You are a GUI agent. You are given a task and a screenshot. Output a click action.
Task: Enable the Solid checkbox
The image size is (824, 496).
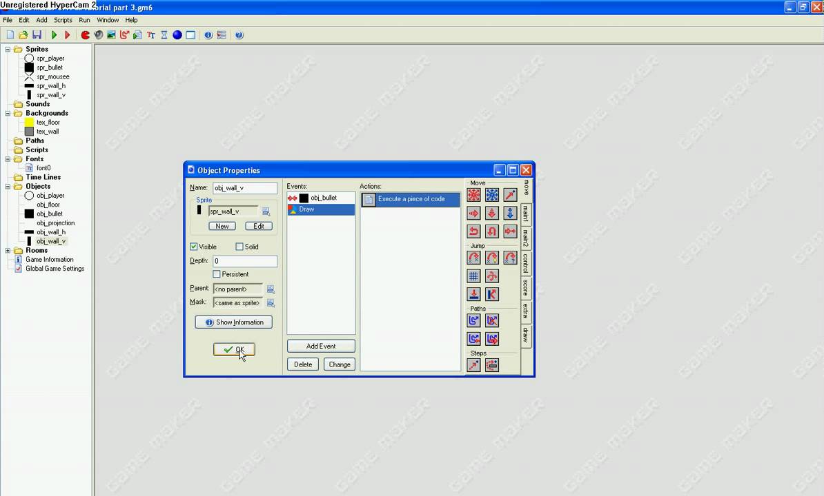click(x=239, y=247)
